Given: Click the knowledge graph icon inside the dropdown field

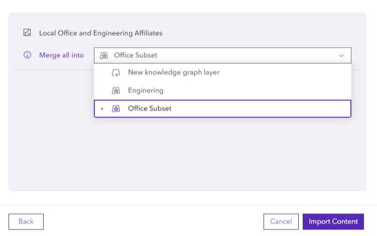Looking at the screenshot, I should coord(104,55).
